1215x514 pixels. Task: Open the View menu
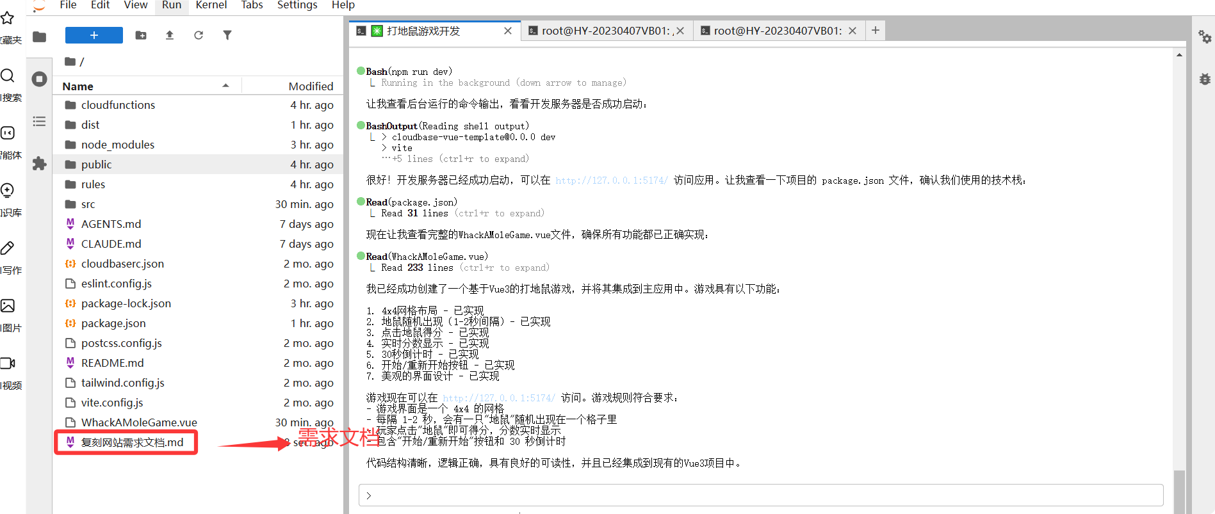(x=135, y=5)
